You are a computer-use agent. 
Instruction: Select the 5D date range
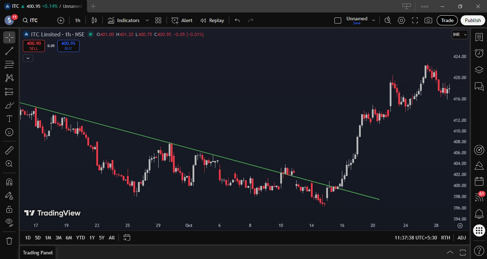(x=37, y=238)
